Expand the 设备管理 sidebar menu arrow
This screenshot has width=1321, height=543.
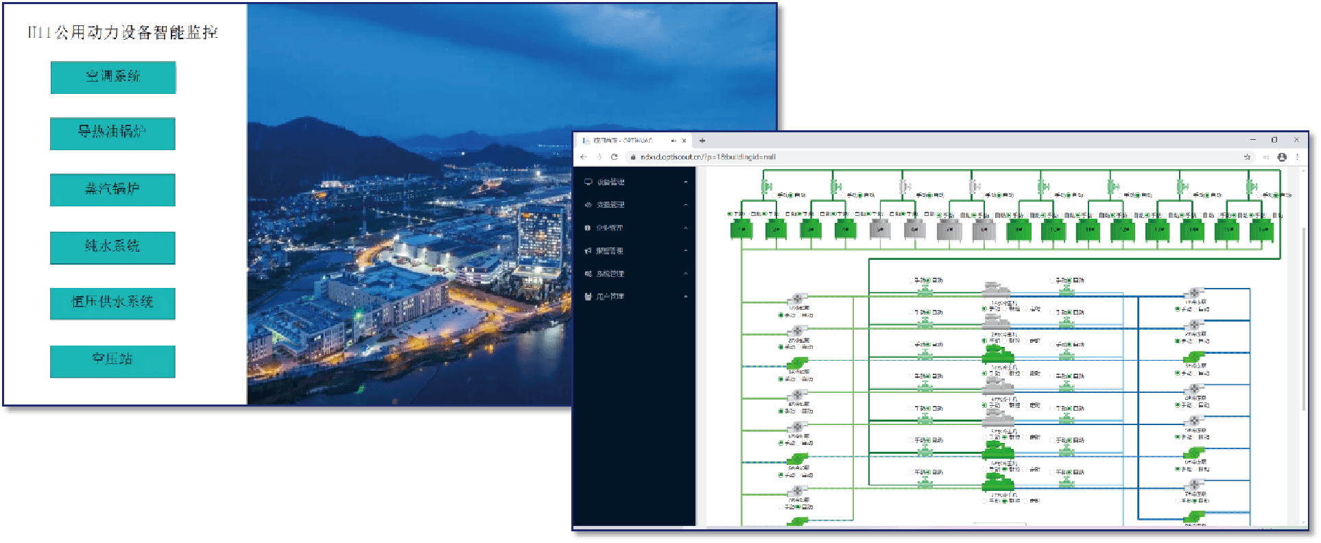[x=685, y=182]
